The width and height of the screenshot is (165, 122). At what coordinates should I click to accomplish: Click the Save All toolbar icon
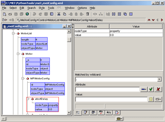click(x=21, y=14)
